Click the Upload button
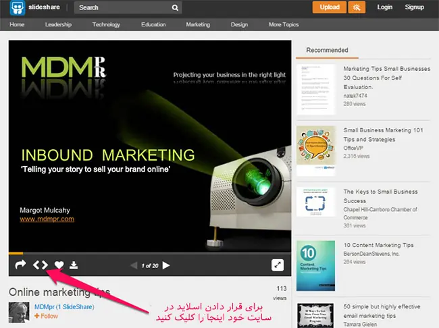 [330, 7]
